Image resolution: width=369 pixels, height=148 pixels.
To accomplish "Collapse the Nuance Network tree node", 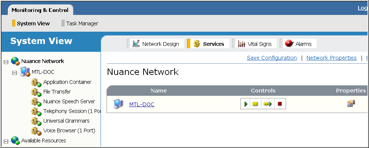I will pos(6,62).
